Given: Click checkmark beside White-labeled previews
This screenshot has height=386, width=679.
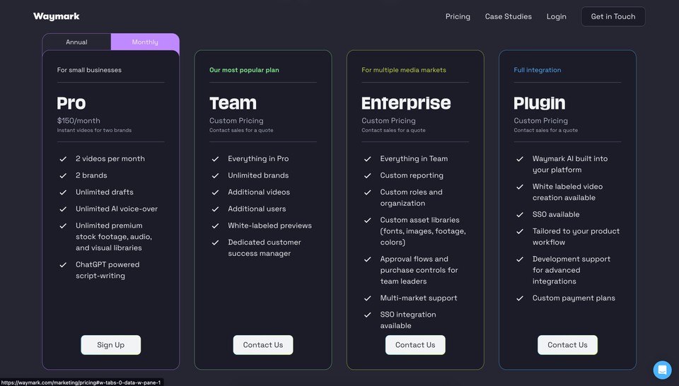Looking at the screenshot, I should click(215, 226).
